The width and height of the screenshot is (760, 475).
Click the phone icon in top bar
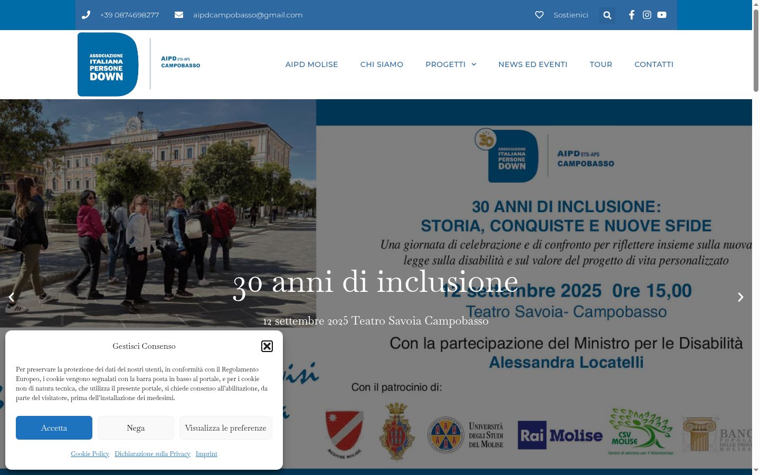click(86, 15)
